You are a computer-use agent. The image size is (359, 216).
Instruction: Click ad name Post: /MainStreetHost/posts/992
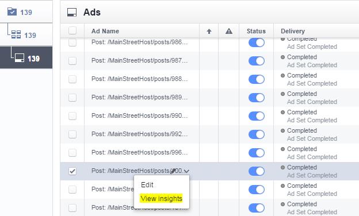(139, 134)
